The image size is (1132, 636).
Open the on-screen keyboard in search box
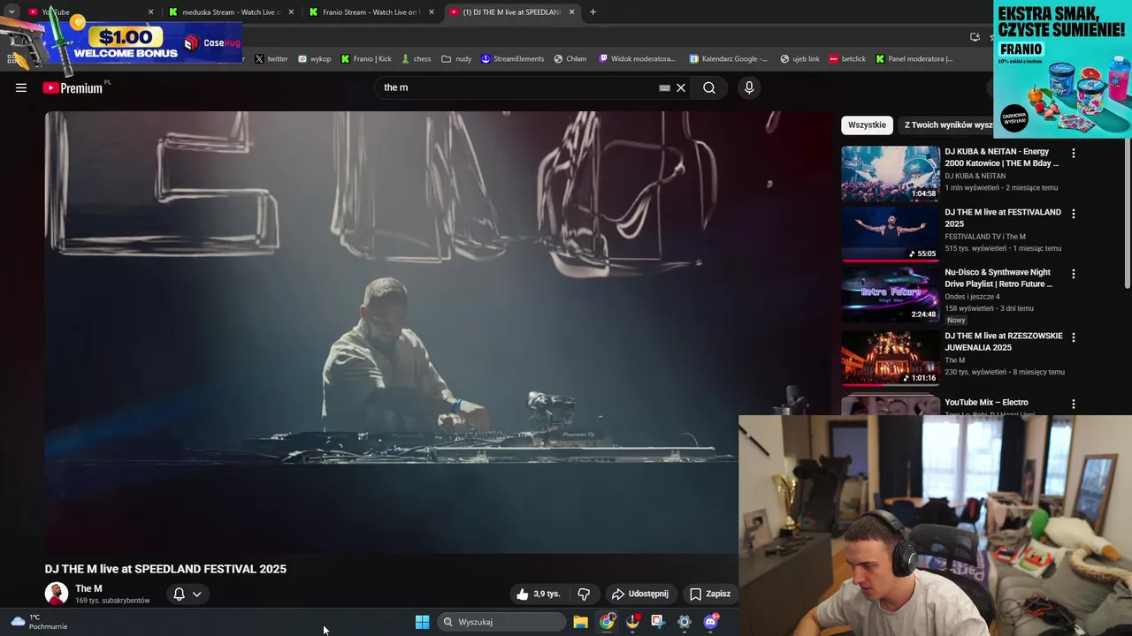coord(664,88)
